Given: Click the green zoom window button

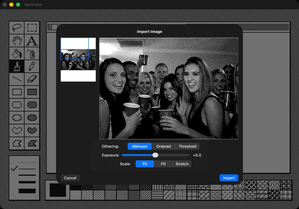Looking at the screenshot, I should coord(18,4).
